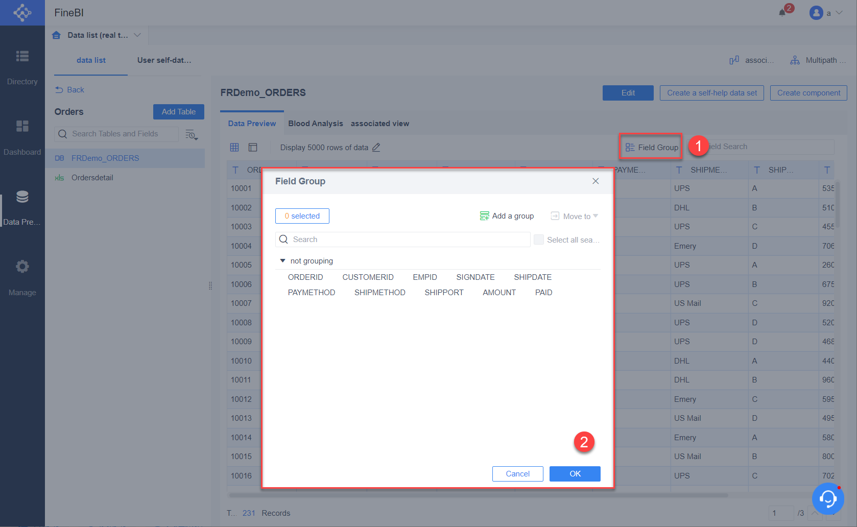Click the 0 selected indicator
The height and width of the screenshot is (527, 857).
point(302,216)
